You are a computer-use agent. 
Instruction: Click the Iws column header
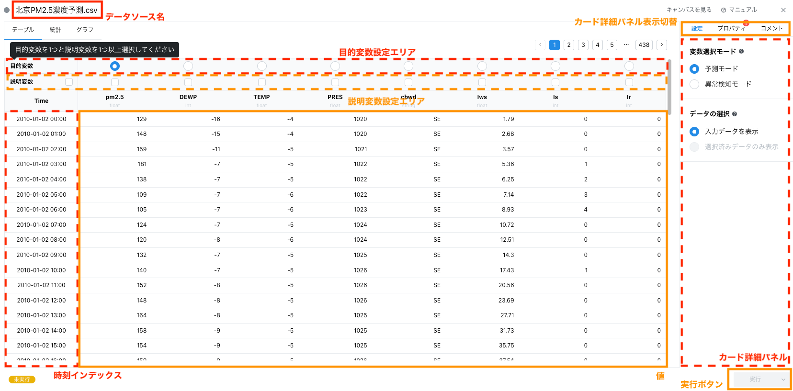(482, 97)
